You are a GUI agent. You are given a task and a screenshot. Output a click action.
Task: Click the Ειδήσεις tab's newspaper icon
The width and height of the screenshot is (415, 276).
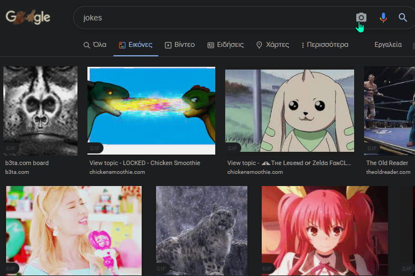point(211,45)
